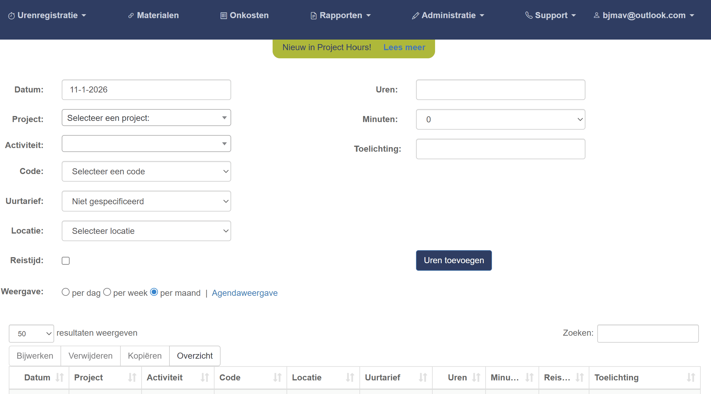Open the Lees meer link
The height and width of the screenshot is (394, 711).
pos(404,47)
